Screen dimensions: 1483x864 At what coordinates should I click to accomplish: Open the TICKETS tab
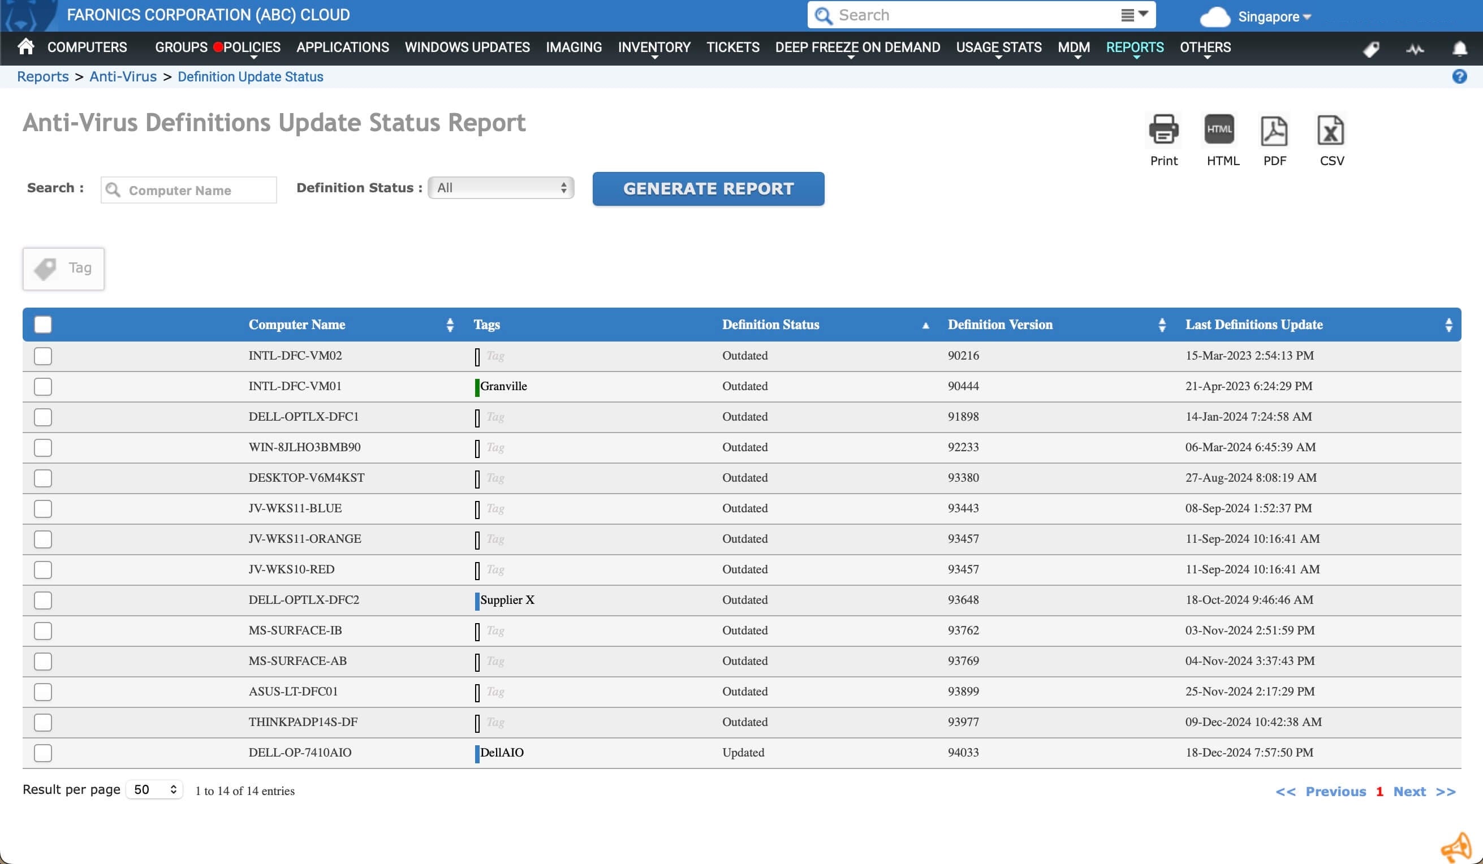coord(732,47)
